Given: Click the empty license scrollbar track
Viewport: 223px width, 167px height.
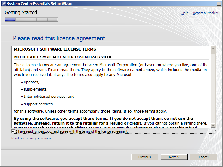Looking at the screenshot, I should pos(213,90).
